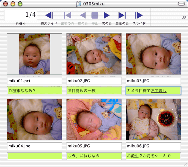Edit the caption ご機嫌ななめ？

(x=35, y=90)
